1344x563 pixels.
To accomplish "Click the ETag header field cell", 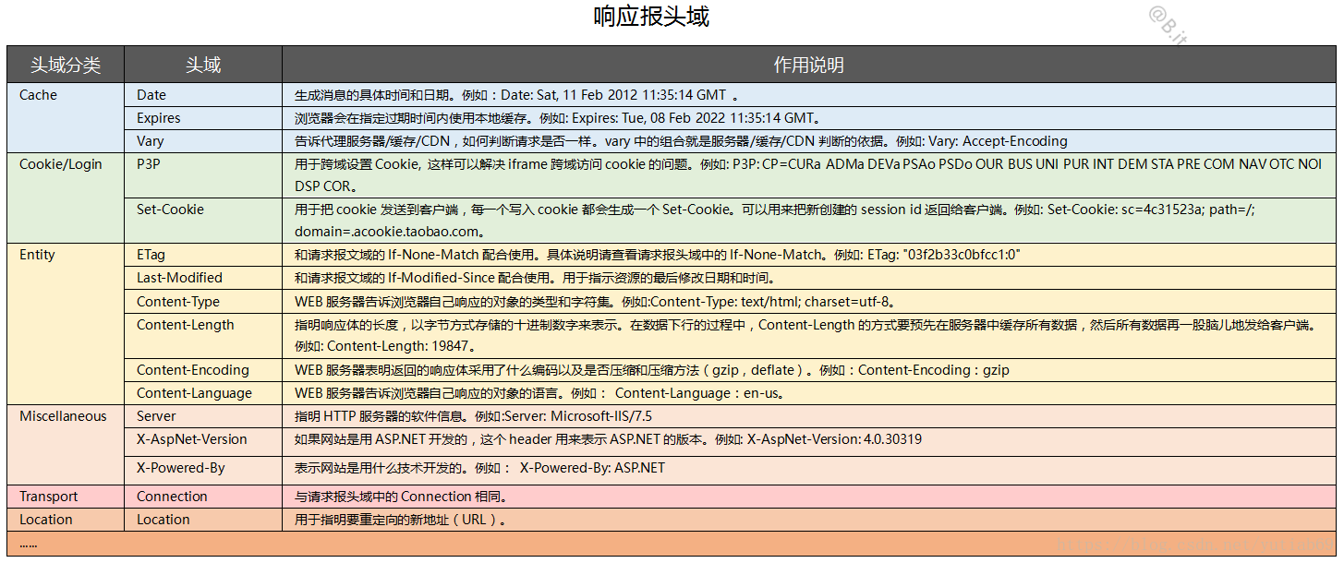I will pos(203,255).
